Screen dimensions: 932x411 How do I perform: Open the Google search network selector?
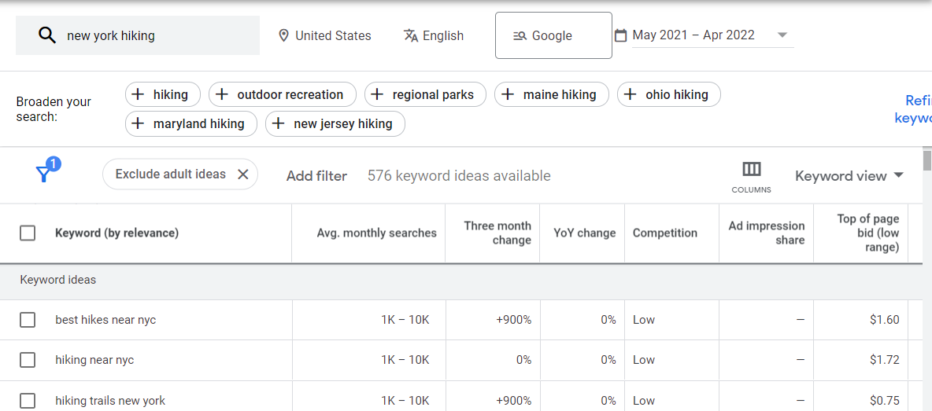553,35
